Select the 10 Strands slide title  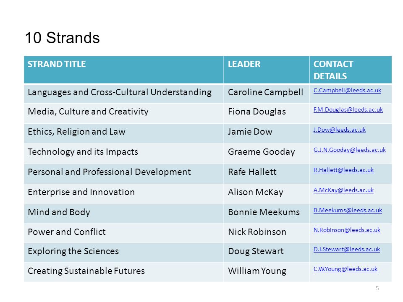(63, 38)
